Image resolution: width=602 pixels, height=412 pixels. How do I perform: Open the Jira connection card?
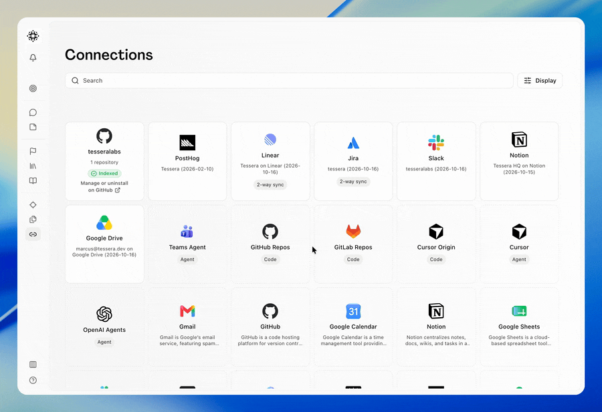(353, 162)
